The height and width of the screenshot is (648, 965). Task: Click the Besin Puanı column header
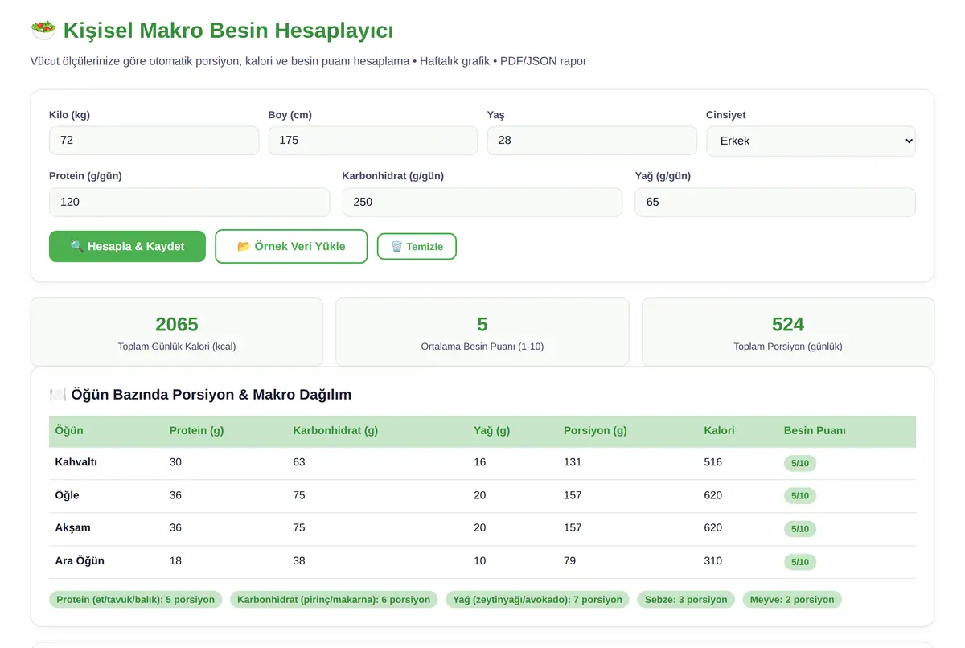click(815, 430)
